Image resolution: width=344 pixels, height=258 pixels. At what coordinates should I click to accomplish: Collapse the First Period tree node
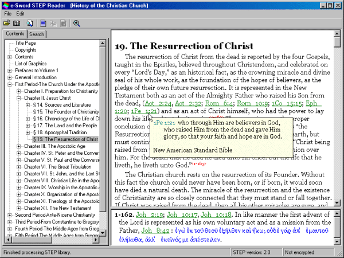(10, 84)
